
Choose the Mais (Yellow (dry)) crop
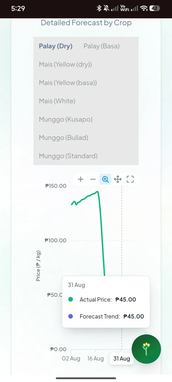(x=65, y=64)
